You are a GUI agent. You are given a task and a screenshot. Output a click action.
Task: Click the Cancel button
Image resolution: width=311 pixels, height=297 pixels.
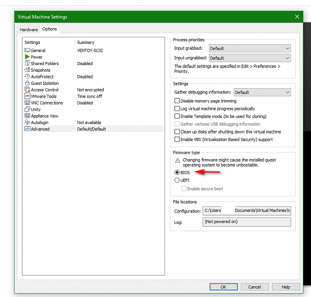pyautogui.click(x=255, y=287)
